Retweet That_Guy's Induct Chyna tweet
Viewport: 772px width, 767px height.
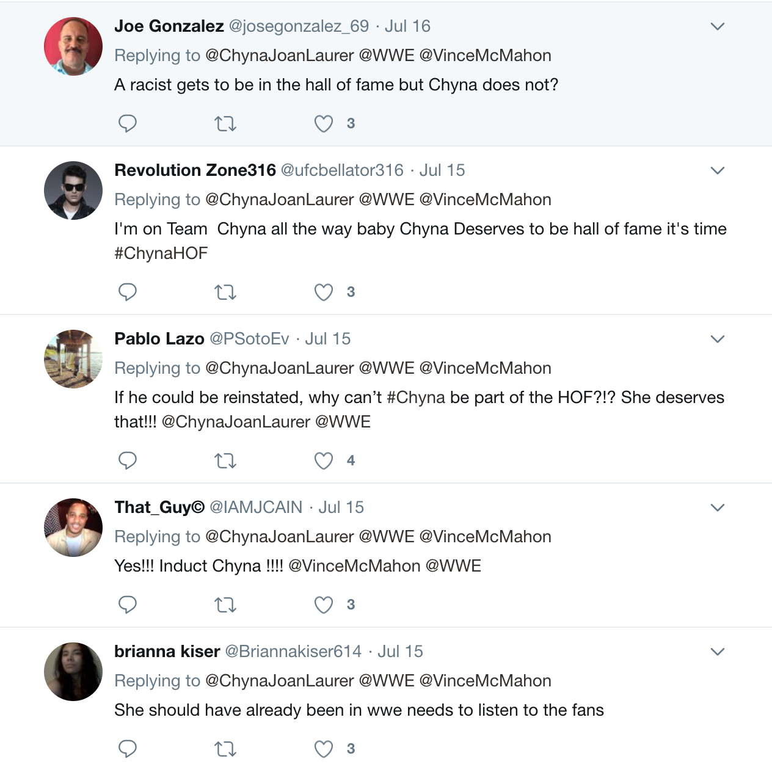[225, 605]
